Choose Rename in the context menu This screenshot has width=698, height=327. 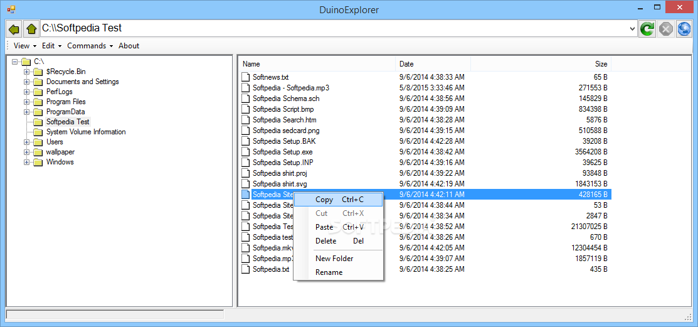(338, 272)
